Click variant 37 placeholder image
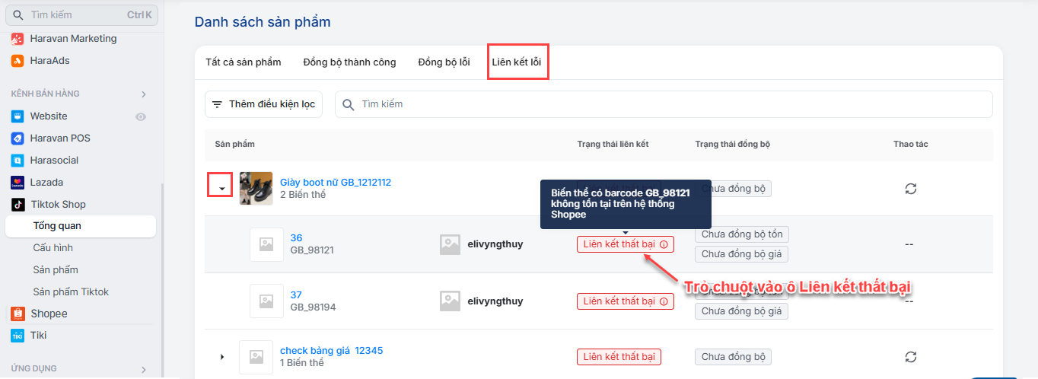 coord(266,301)
